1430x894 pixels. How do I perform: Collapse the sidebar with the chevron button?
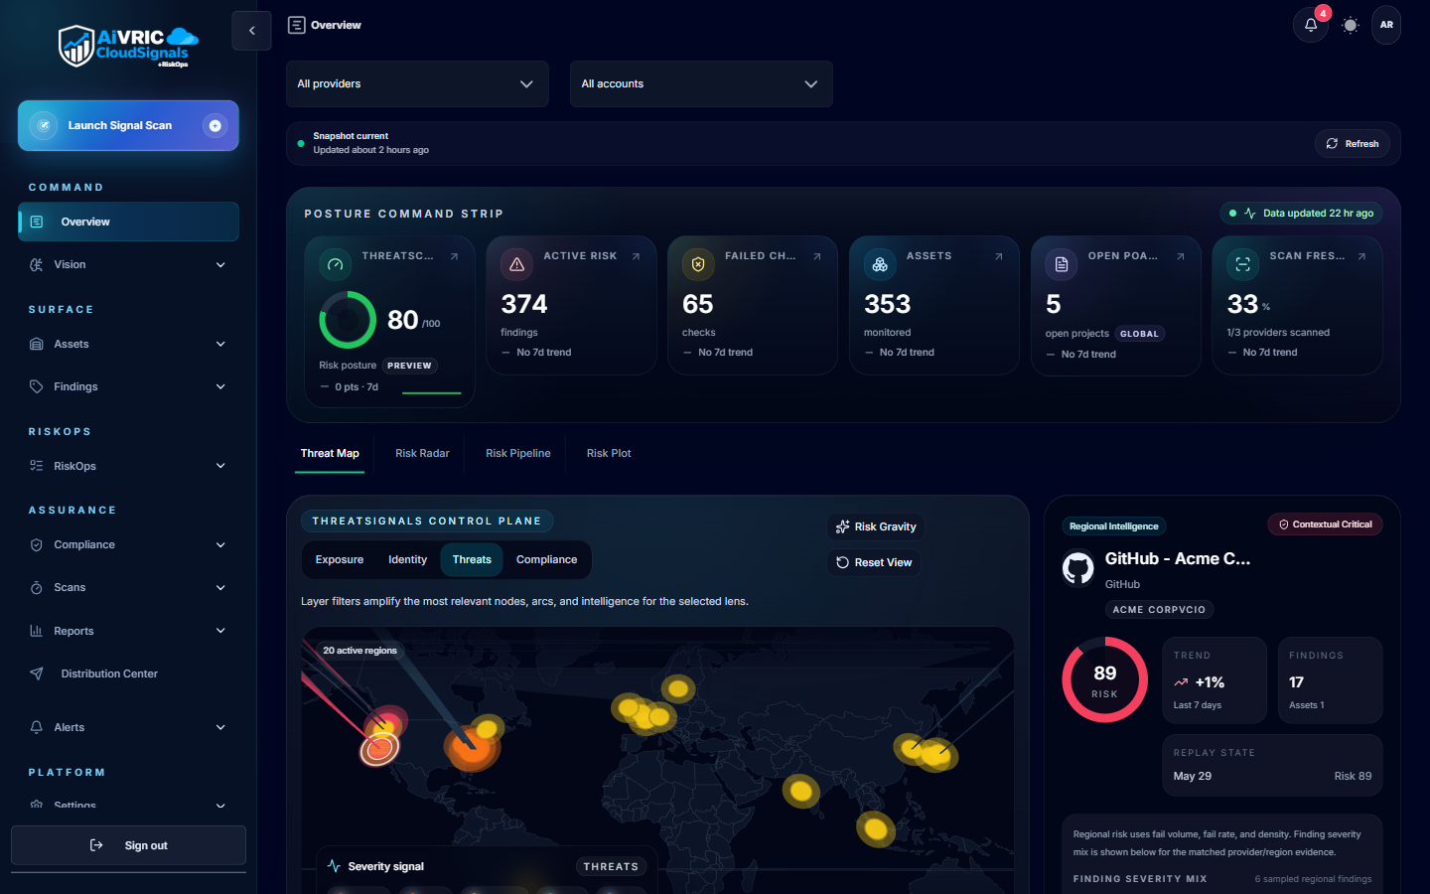coord(251,31)
